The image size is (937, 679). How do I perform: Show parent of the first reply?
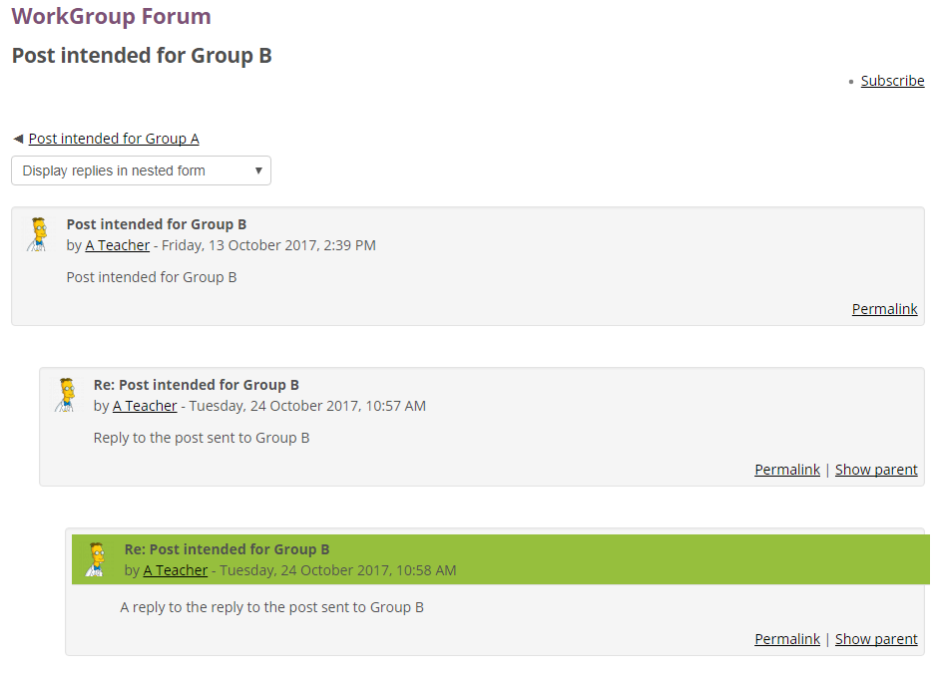coord(875,469)
